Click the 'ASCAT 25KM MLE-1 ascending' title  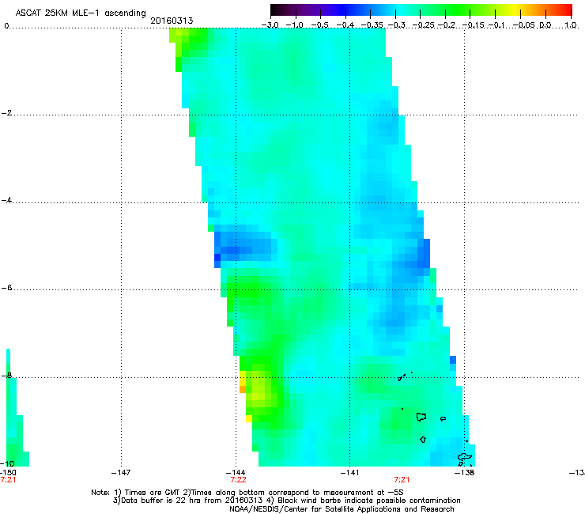[x=81, y=13]
